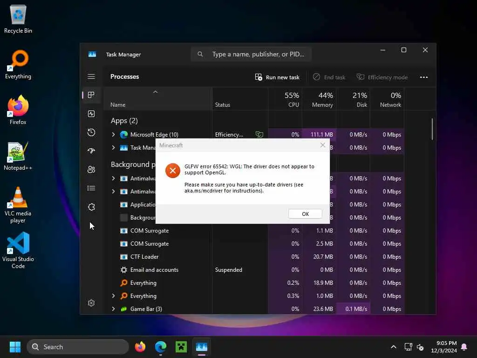Open the Everything desktop shortcut
This screenshot has height=358, width=477.
(x=18, y=64)
